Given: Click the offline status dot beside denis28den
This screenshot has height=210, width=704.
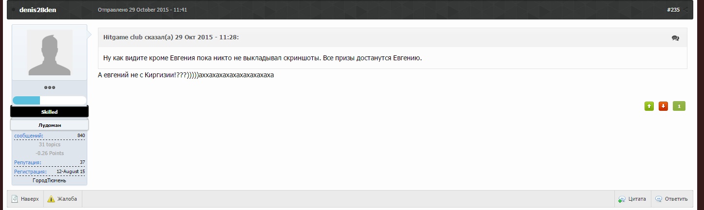Looking at the screenshot, I should (x=14, y=10).
